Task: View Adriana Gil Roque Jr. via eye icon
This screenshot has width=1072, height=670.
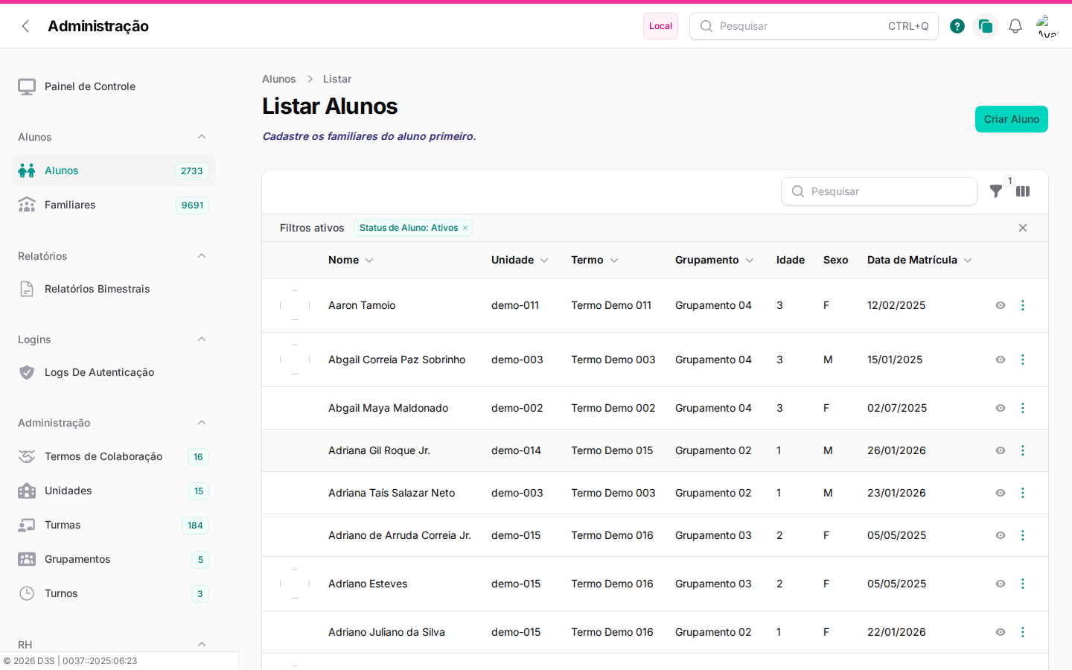Action: (1001, 450)
